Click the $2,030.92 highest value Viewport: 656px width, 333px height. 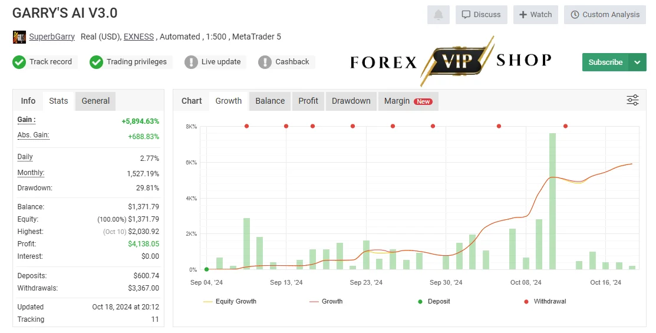(143, 232)
